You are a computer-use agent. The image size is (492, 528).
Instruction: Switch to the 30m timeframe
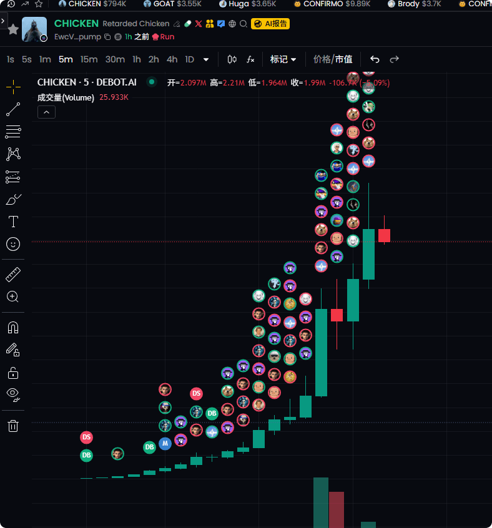click(115, 59)
